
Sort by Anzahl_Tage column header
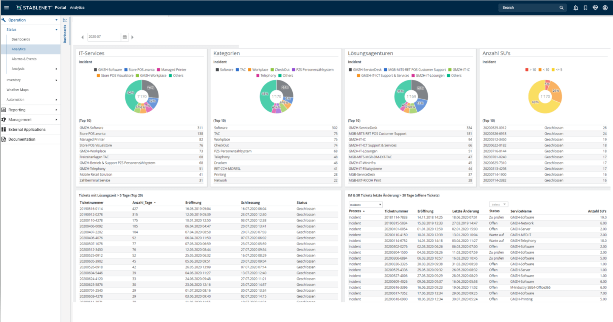pos(142,203)
